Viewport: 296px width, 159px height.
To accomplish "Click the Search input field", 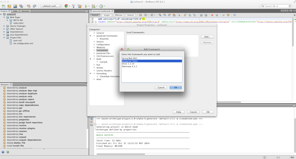I will pyautogui.click(x=278, y=6).
